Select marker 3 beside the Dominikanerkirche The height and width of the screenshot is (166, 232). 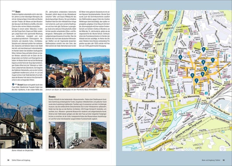[192, 75]
